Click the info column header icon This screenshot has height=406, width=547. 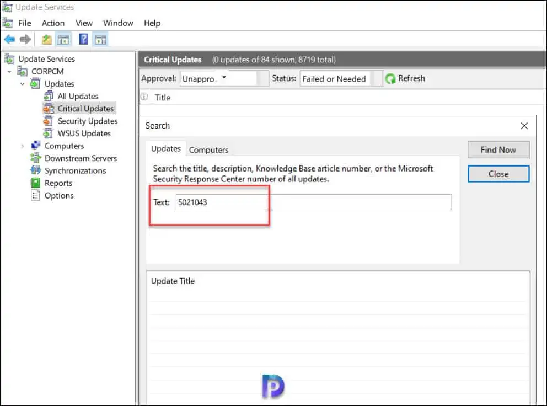coord(144,97)
